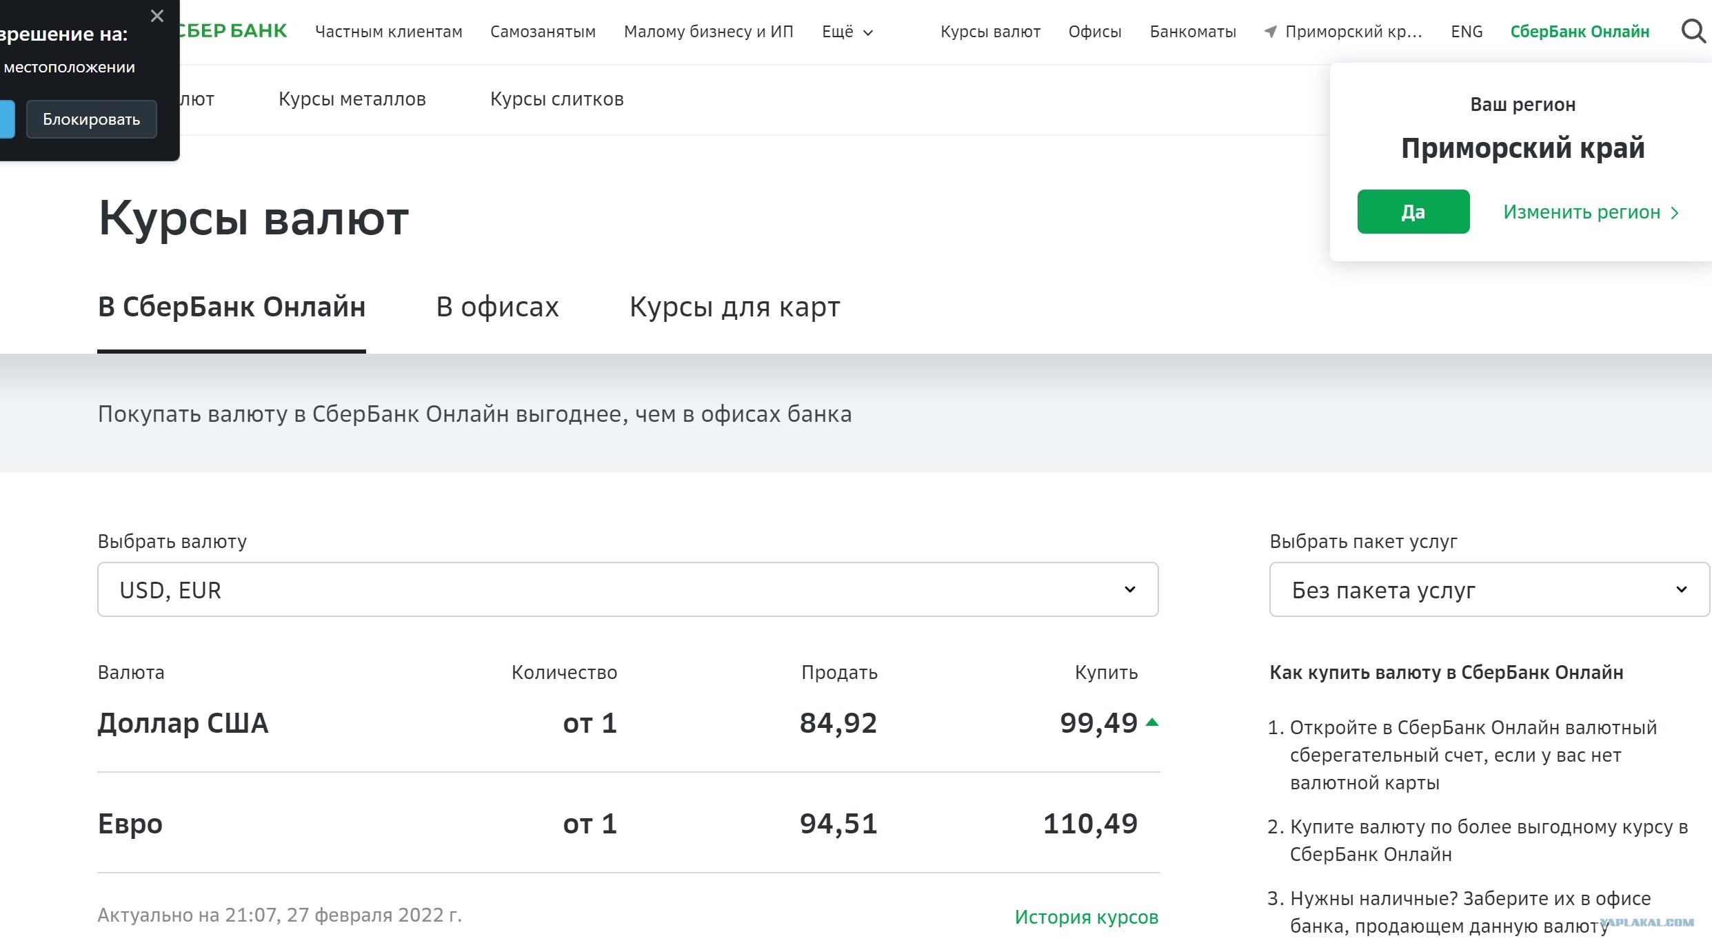Open the site search magnifier icon
Screen dimensions: 1712x943
[1693, 31]
